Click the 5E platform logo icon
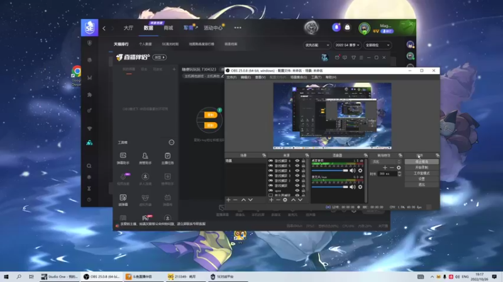 [x=89, y=28]
